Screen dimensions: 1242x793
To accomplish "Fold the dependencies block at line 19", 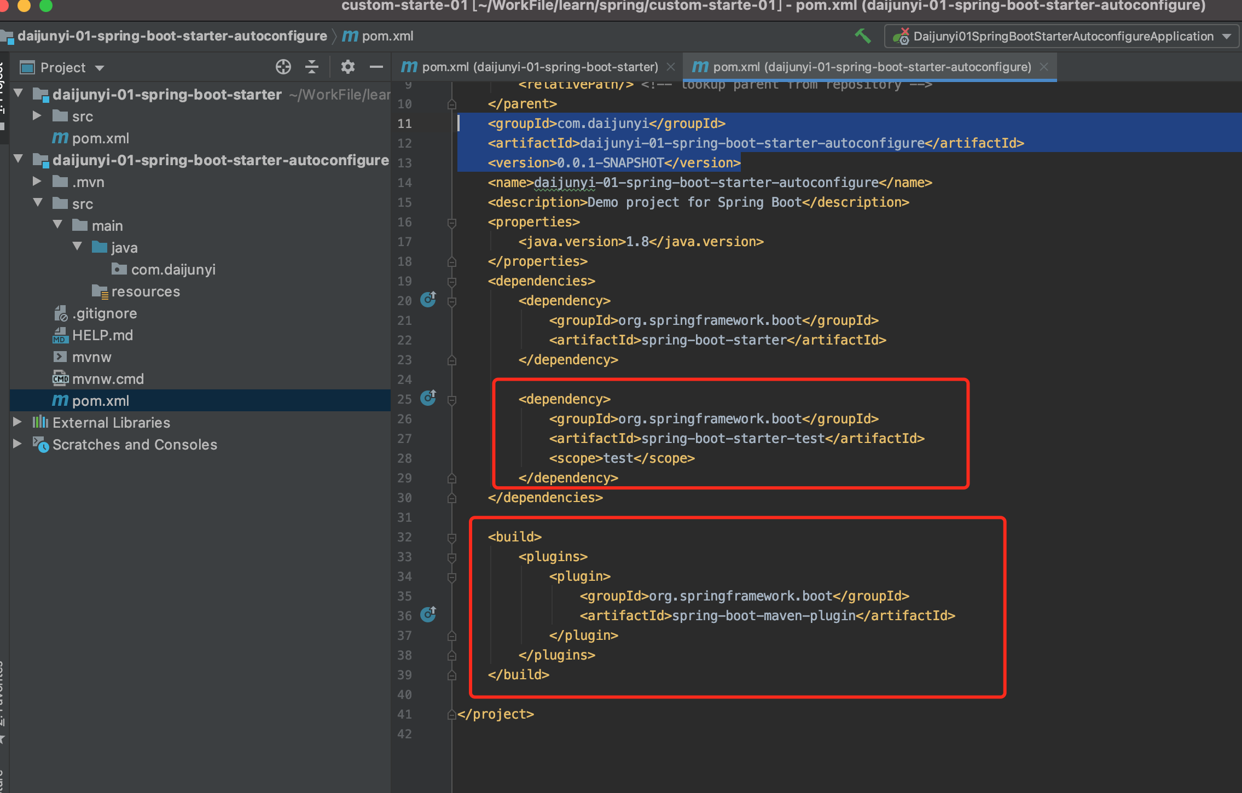I will click(x=452, y=282).
